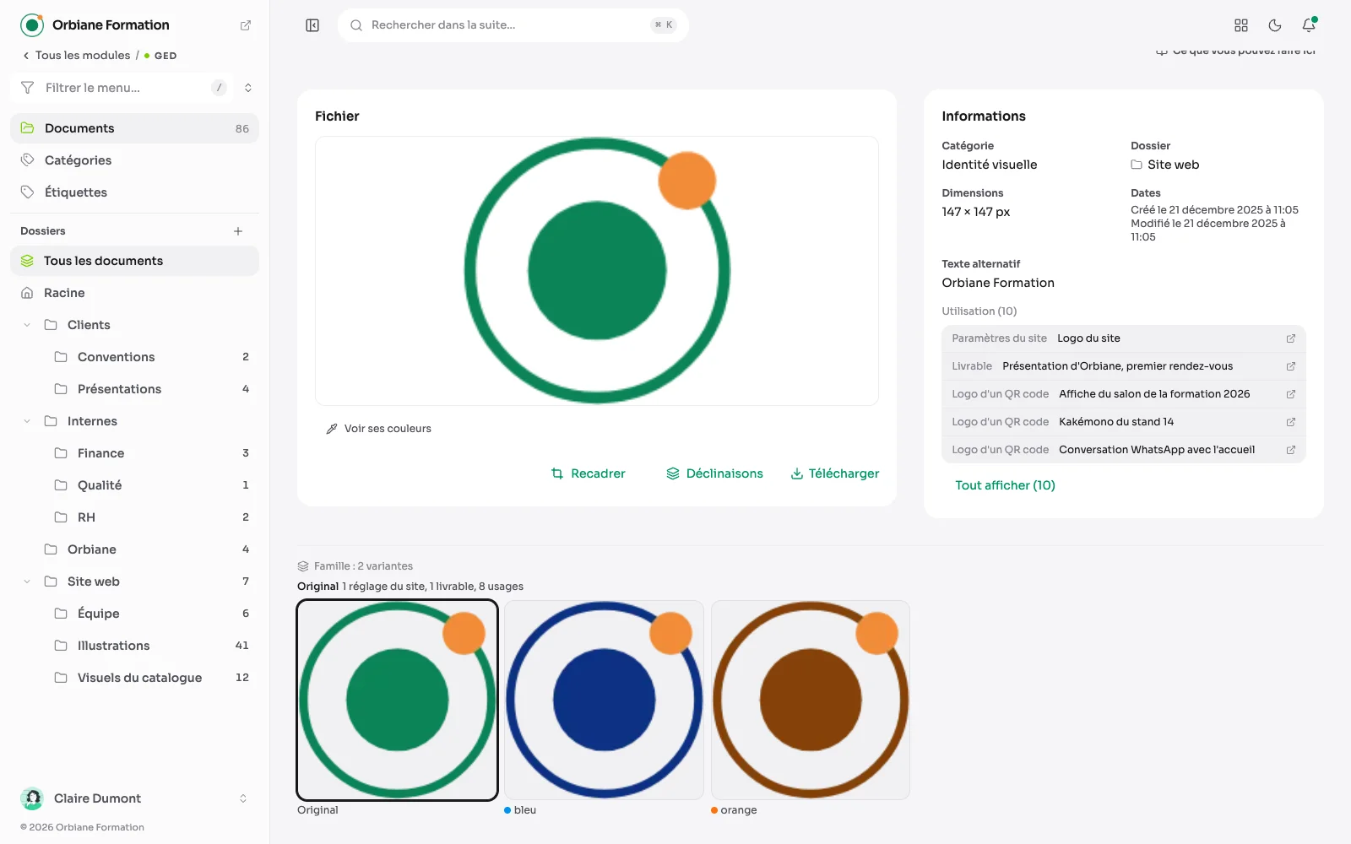Screen dimensions: 1351x844
Task: Open external link for Logo du site
Action: pyautogui.click(x=1290, y=338)
